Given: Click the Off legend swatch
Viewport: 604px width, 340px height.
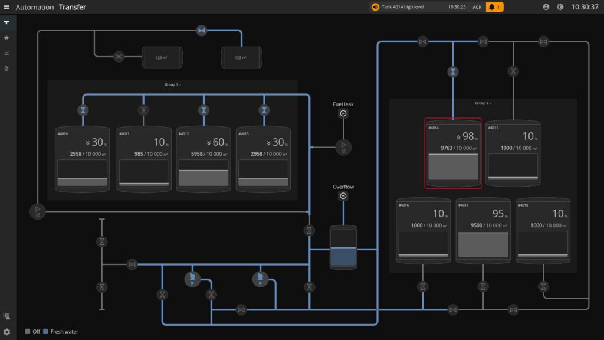Looking at the screenshot, I should pyautogui.click(x=27, y=331).
